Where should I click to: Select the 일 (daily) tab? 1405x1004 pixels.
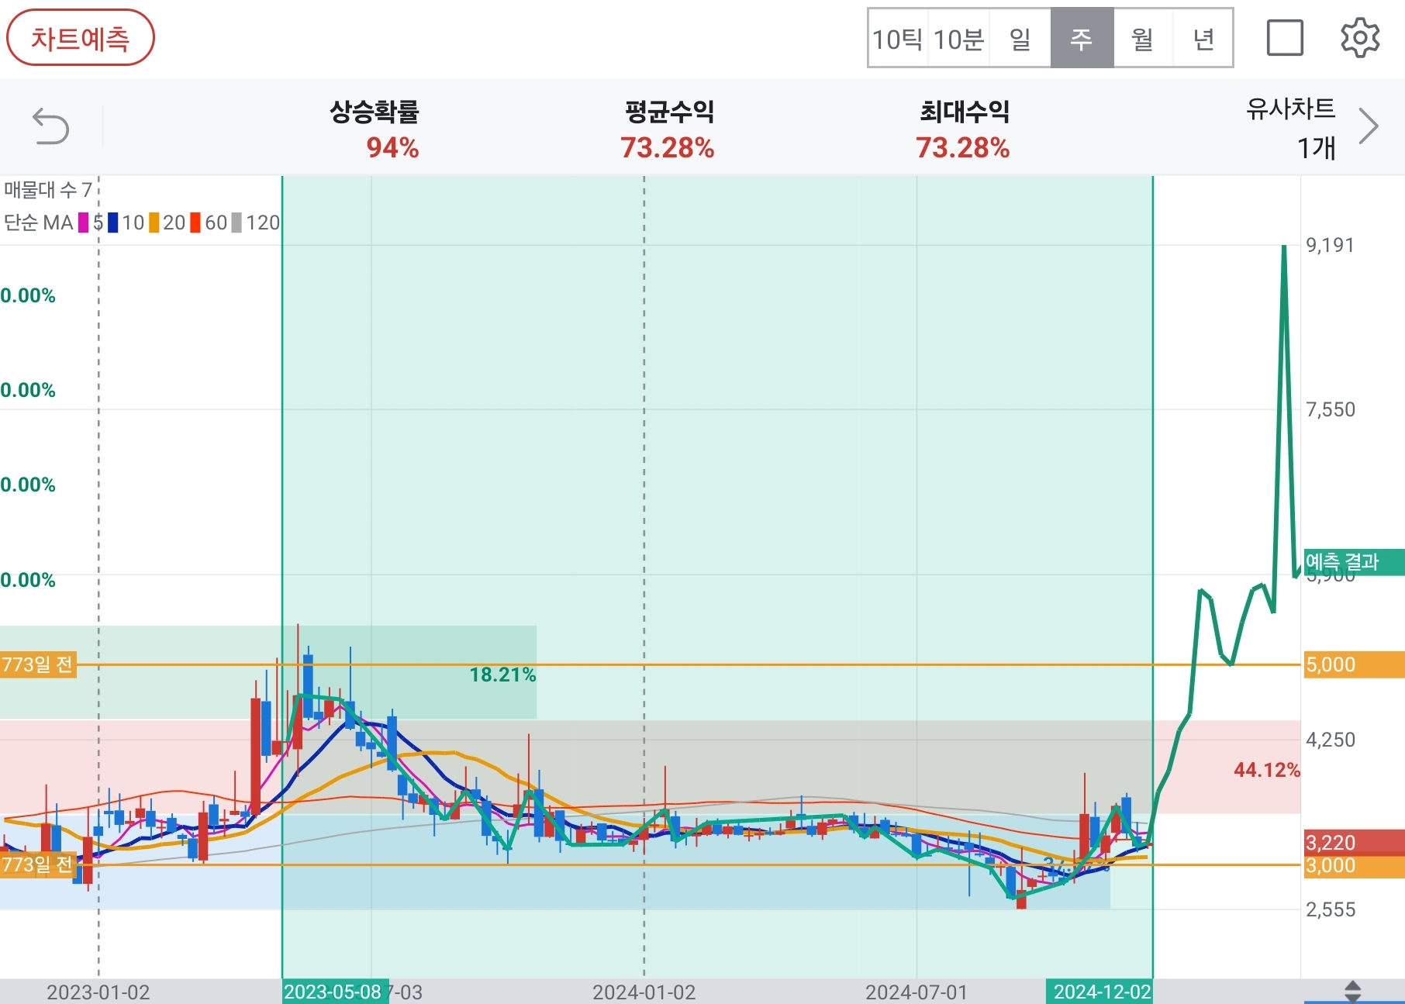[x=1020, y=39]
